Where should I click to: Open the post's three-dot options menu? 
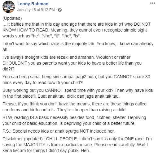point(153,3)
